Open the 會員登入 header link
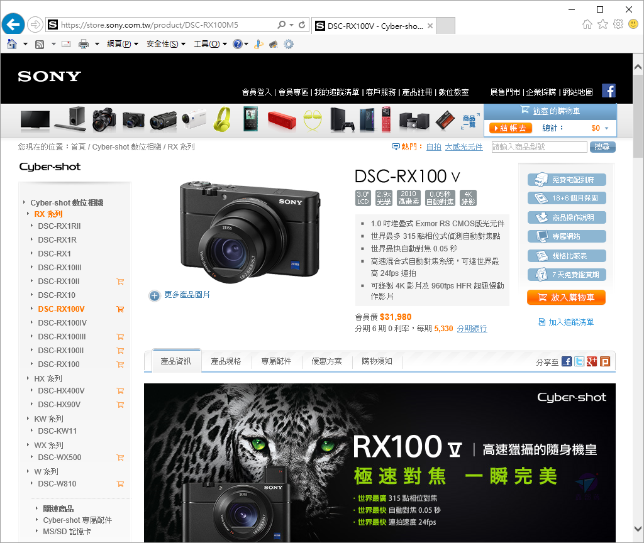The height and width of the screenshot is (543, 644). (x=257, y=92)
